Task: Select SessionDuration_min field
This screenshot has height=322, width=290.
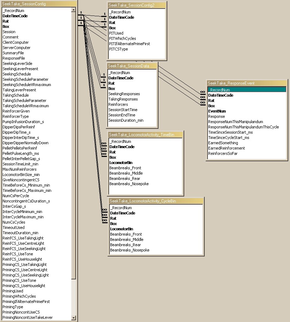Action: tap(126, 120)
